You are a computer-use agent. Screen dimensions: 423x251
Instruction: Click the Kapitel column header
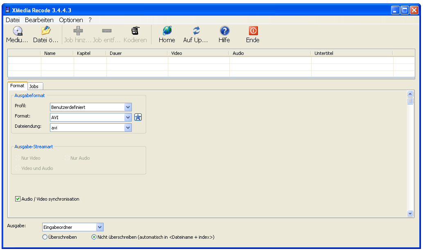[90, 53]
